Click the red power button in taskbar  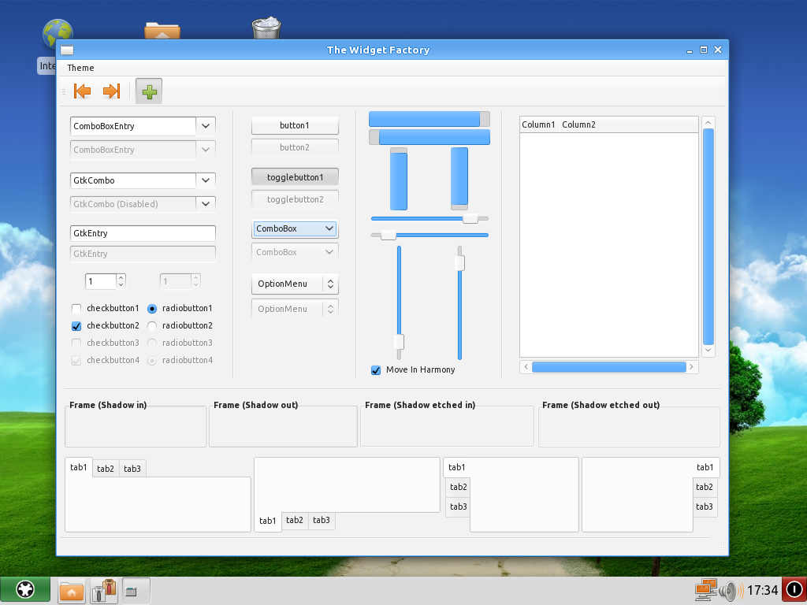click(794, 589)
